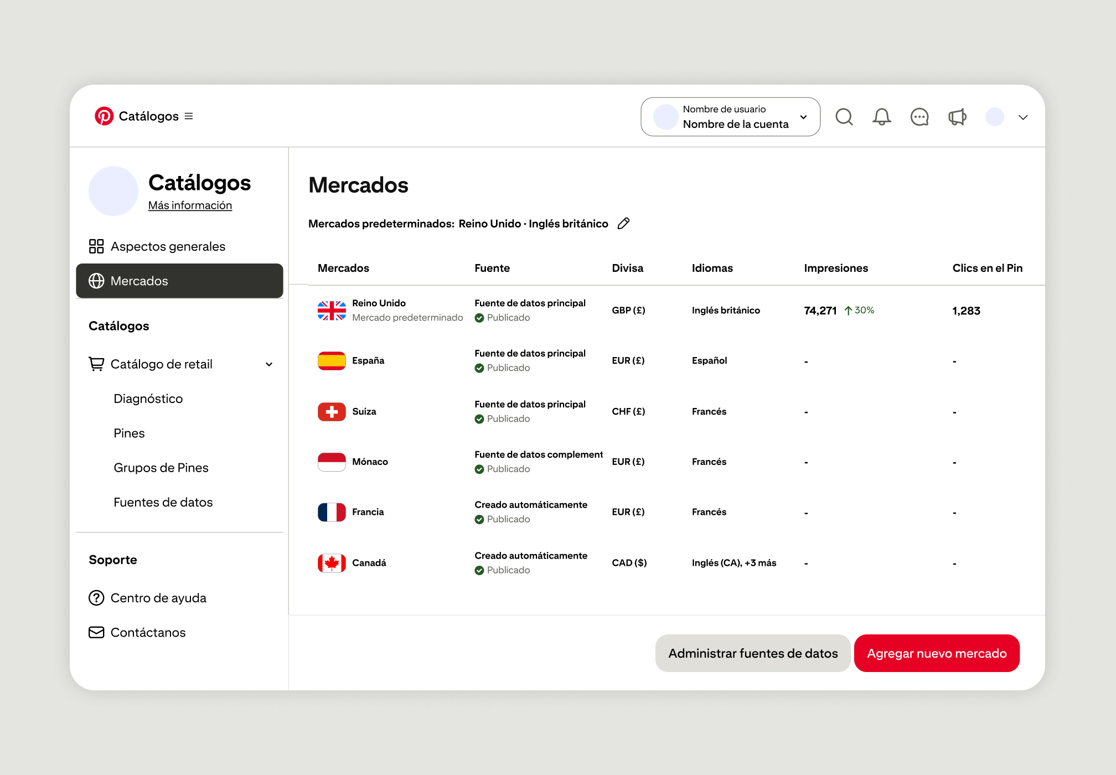Viewport: 1116px width, 775px height.
Task: Click the Spain flag icon
Action: coord(332,361)
